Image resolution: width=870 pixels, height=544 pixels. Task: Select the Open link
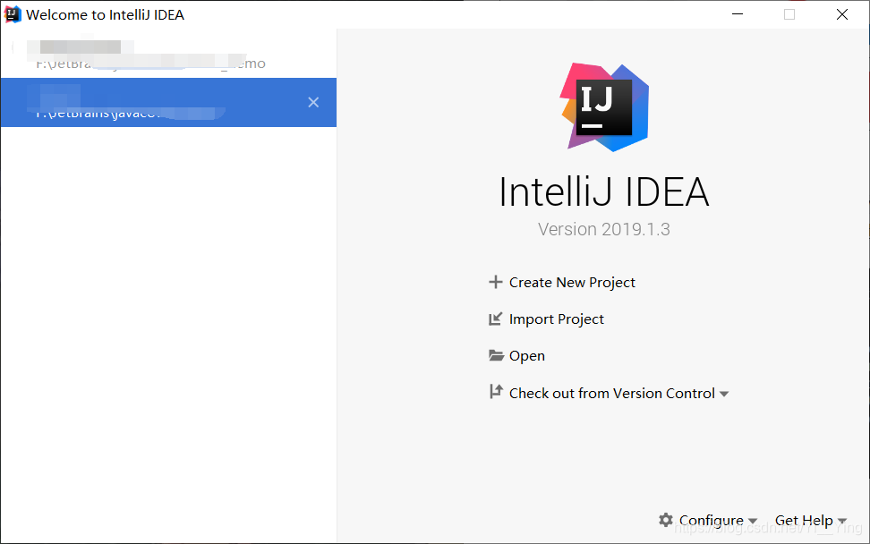(x=527, y=356)
